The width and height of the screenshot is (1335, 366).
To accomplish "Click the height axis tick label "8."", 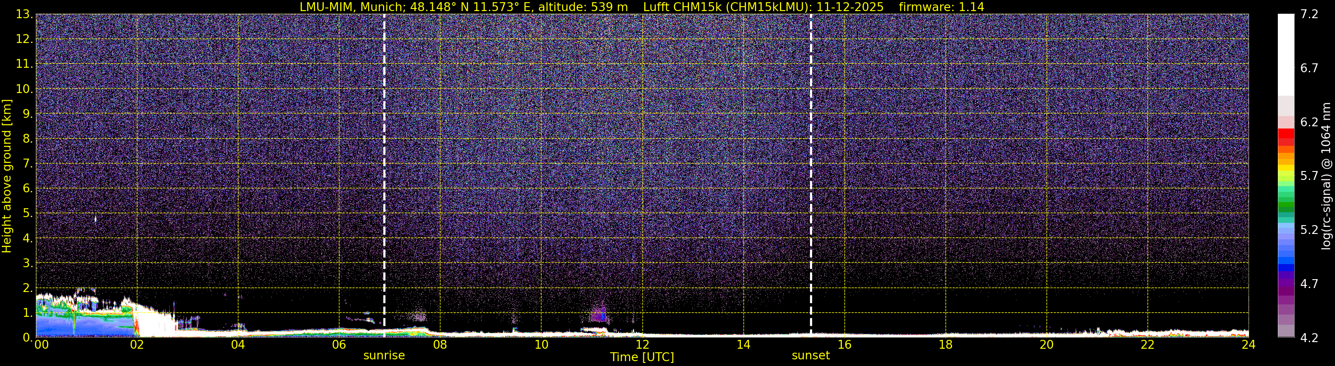I will [28, 139].
